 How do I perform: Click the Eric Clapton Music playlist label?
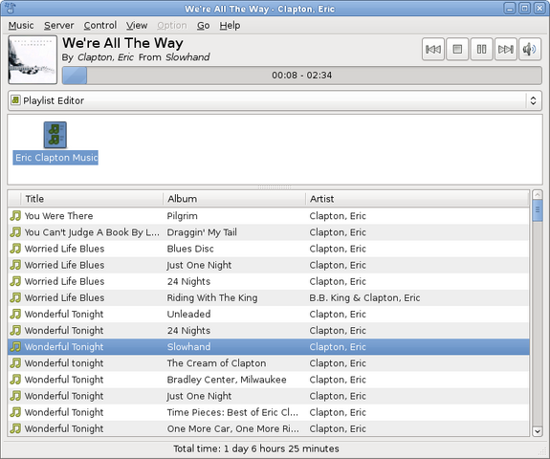click(x=55, y=158)
